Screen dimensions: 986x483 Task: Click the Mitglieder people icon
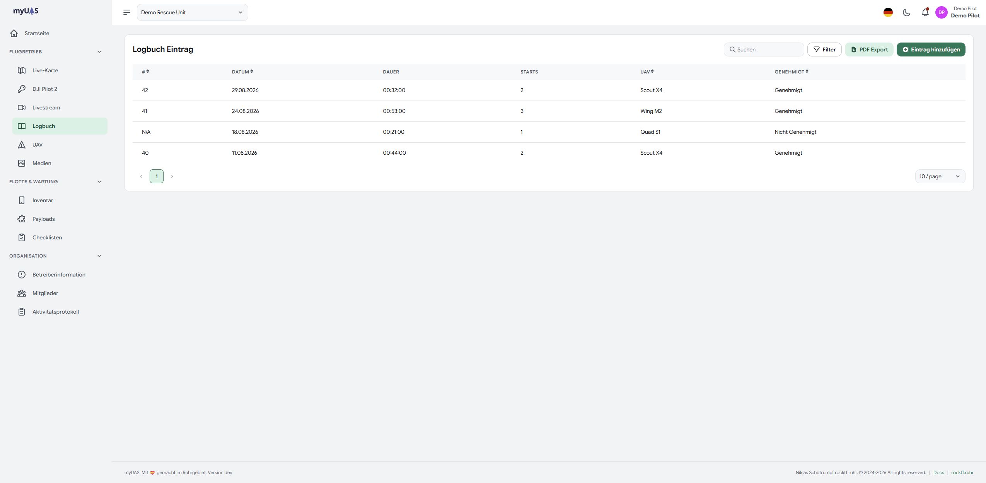pos(22,293)
